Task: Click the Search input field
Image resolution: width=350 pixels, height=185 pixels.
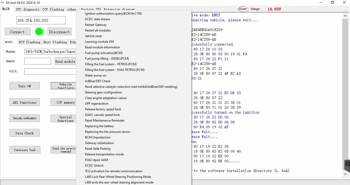Action: [x=38, y=61]
